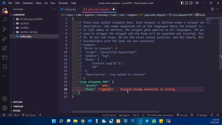Open Source Control view
This screenshot has width=222, height=125.
[x=5, y=29]
